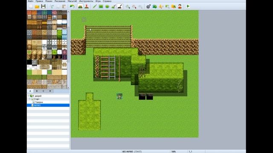Screen dimensions: 273x153
Task: Open the Event Searcher icon
Action: tap(167, 6)
